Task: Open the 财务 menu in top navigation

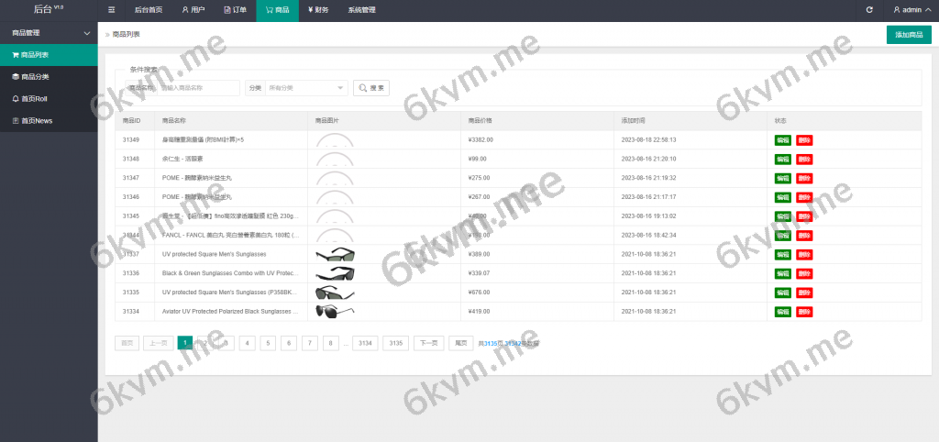Action: 318,10
